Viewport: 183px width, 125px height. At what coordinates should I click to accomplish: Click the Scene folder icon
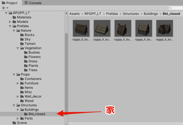click(14, 123)
